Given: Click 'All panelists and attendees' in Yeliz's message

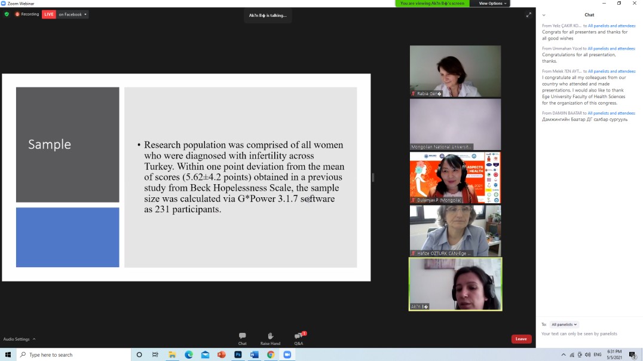Looking at the screenshot, I should point(611,26).
